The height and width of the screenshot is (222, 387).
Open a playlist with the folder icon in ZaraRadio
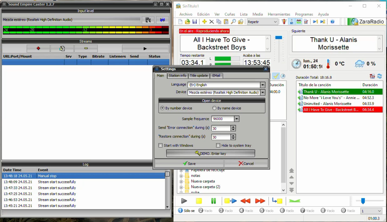187,22
